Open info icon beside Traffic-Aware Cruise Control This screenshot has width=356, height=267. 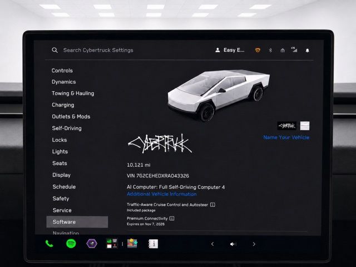pos(212,205)
